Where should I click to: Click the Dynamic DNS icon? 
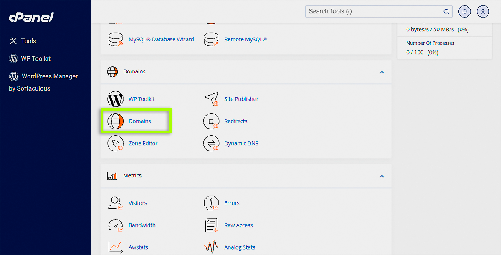(211, 144)
